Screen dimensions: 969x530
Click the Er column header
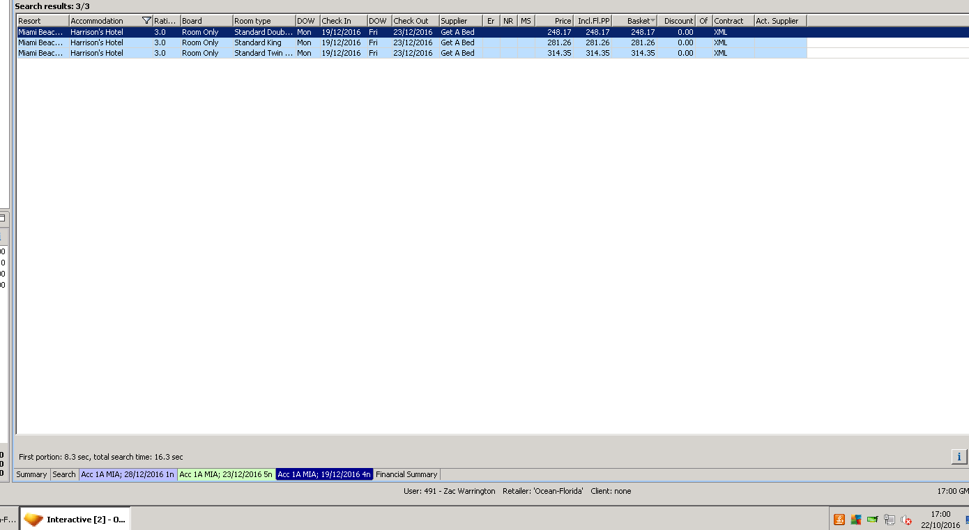pyautogui.click(x=491, y=21)
